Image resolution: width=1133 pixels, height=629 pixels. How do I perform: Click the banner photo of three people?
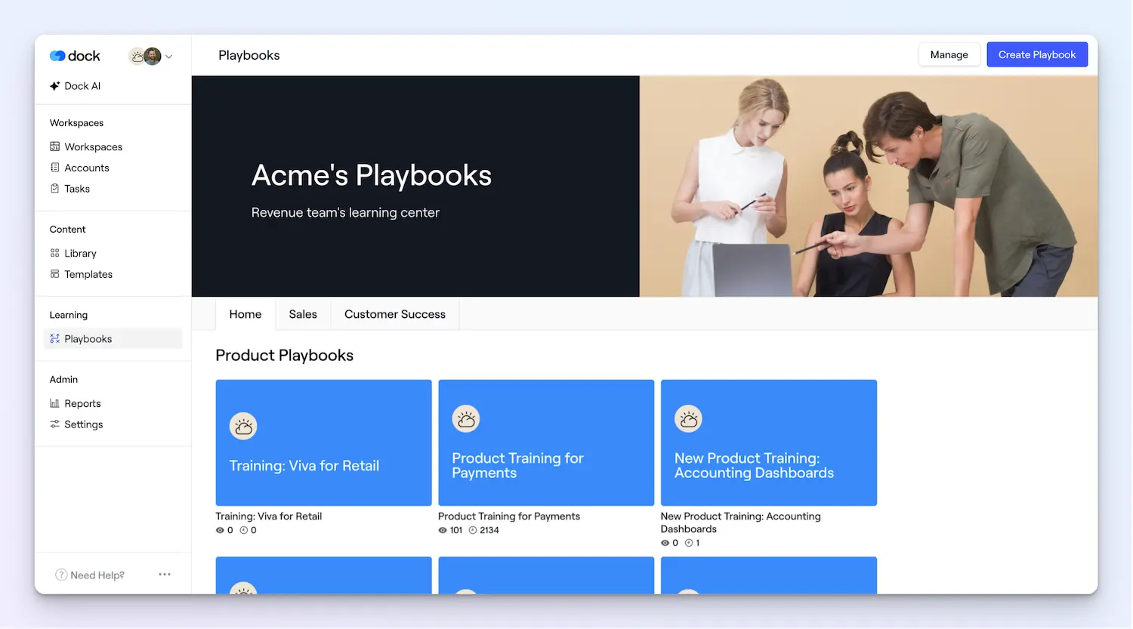[869, 187]
